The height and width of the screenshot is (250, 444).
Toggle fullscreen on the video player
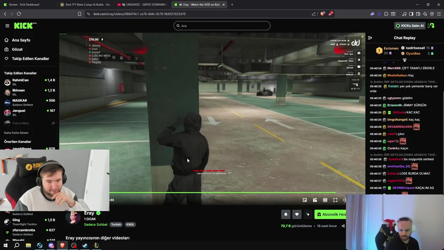[x=335, y=200]
